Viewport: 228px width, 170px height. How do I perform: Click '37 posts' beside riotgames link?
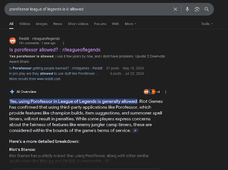(113, 68)
